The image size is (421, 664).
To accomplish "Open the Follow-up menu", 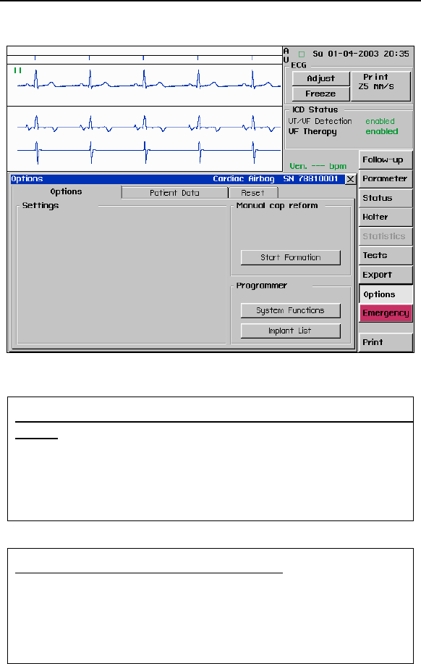I will tap(386, 160).
